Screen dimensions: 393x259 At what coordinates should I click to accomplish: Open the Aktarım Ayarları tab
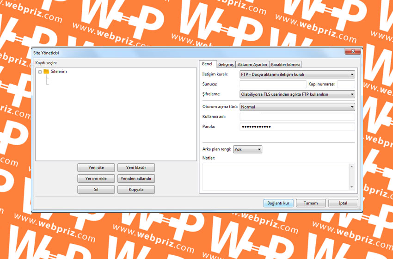[252, 64]
